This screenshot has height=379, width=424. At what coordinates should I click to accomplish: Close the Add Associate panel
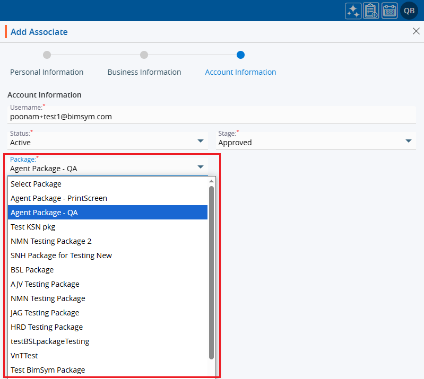[416, 31]
